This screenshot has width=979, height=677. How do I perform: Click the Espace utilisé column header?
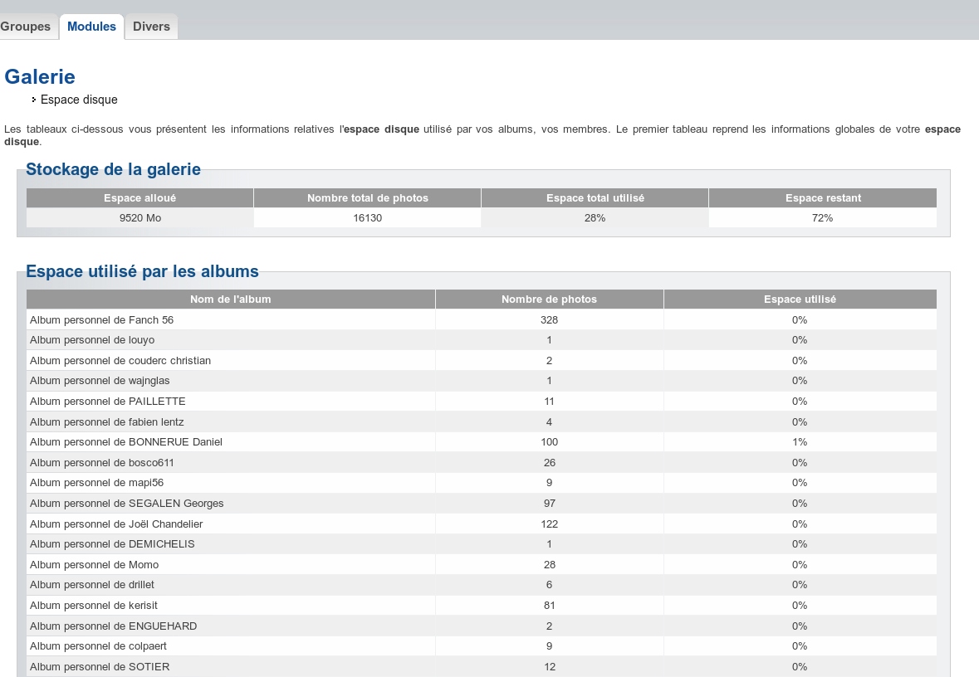(800, 299)
